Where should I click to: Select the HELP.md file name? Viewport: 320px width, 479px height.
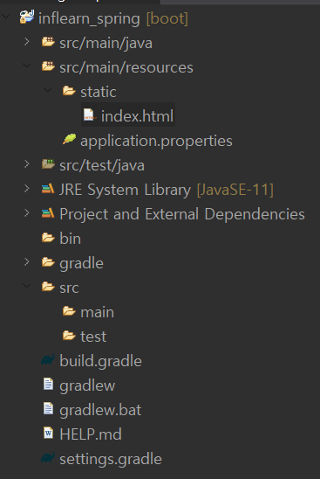91,434
